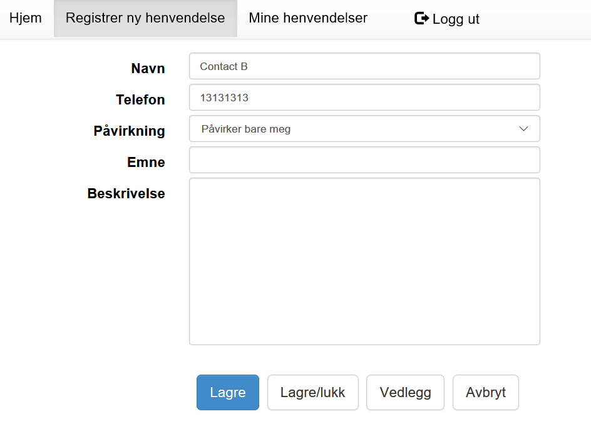Viewport: 591px width, 429px height.
Task: Select the Registrer ny henvendelse tab
Action: [145, 18]
